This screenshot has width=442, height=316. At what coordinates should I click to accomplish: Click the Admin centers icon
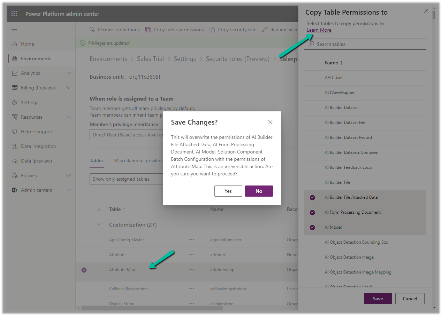tap(15, 190)
